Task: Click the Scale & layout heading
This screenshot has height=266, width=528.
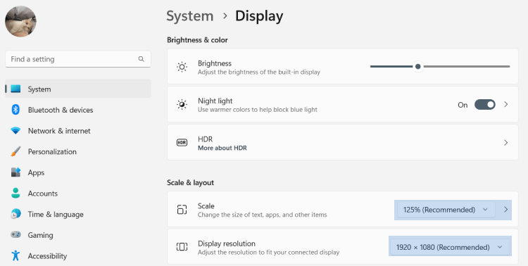Action: pyautogui.click(x=190, y=182)
